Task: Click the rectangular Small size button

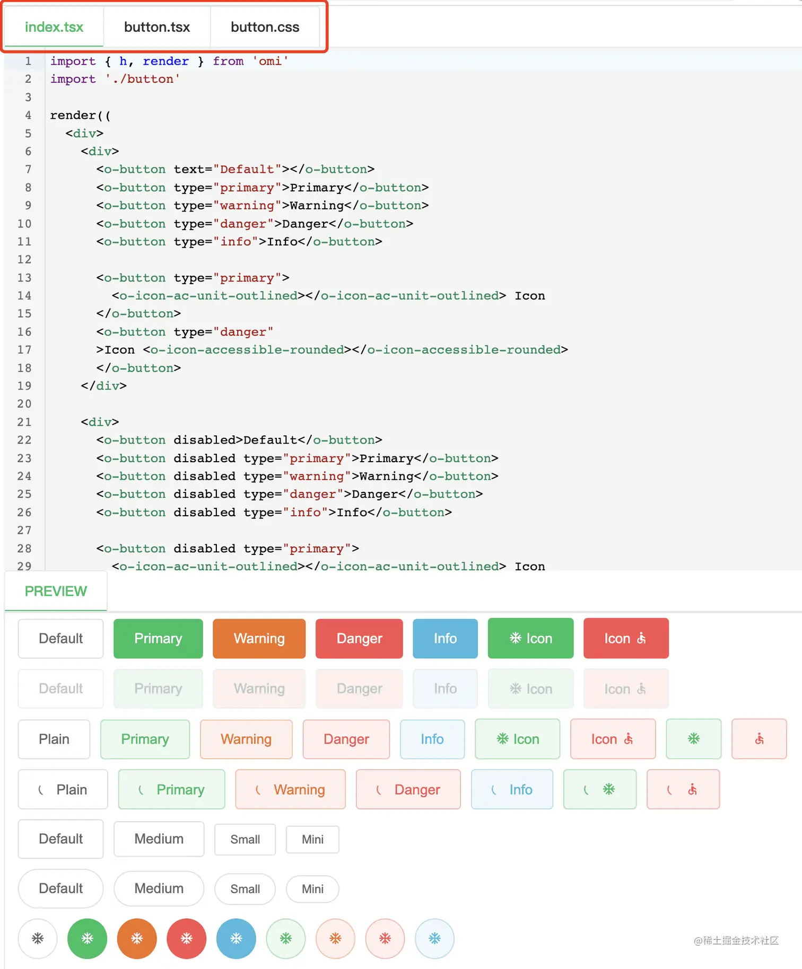Action: tap(245, 839)
